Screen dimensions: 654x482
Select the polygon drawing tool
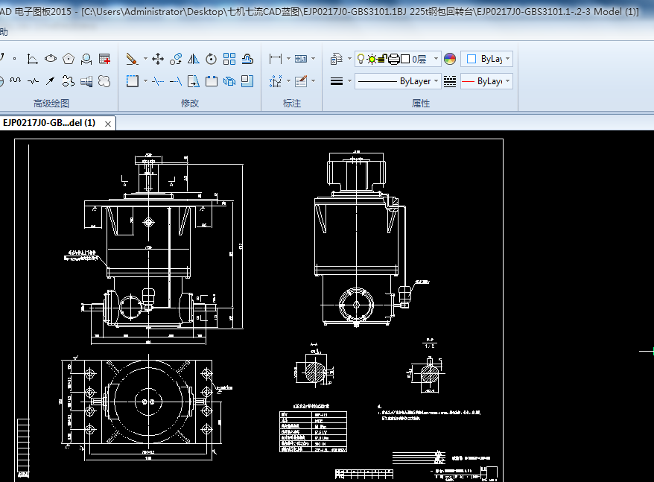(x=69, y=59)
